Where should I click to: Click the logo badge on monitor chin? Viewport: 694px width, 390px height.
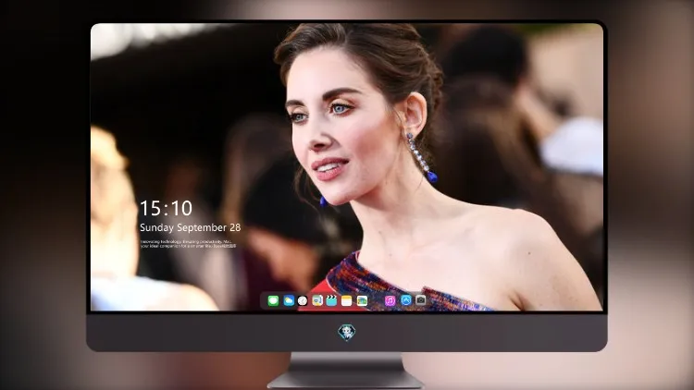tap(347, 333)
